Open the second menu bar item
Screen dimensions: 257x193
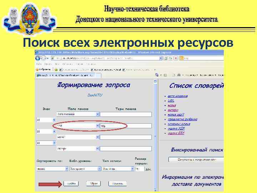(x=48, y=64)
